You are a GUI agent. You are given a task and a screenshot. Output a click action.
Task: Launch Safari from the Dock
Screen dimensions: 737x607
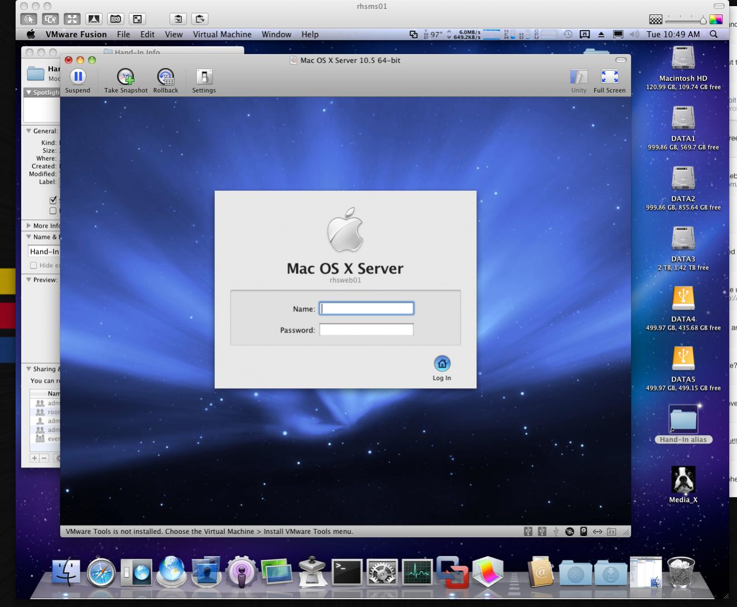click(x=101, y=572)
